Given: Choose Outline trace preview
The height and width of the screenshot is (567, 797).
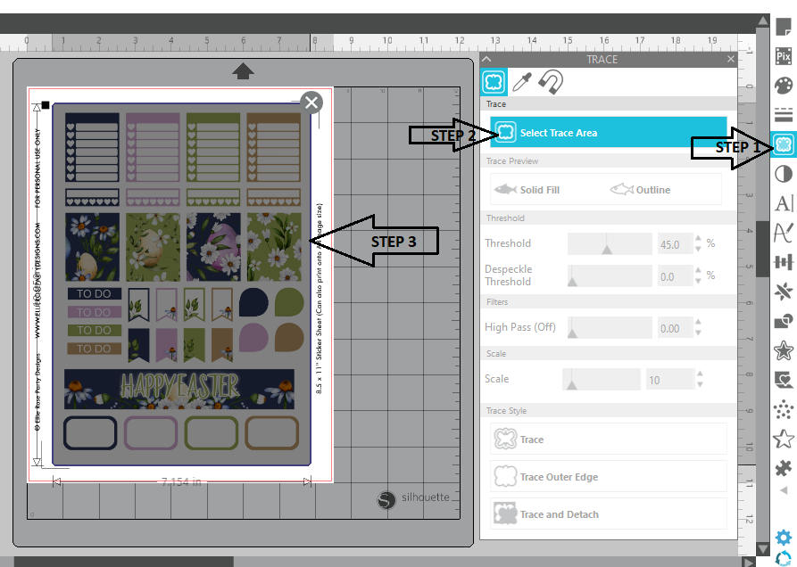Looking at the screenshot, I should 641,190.
